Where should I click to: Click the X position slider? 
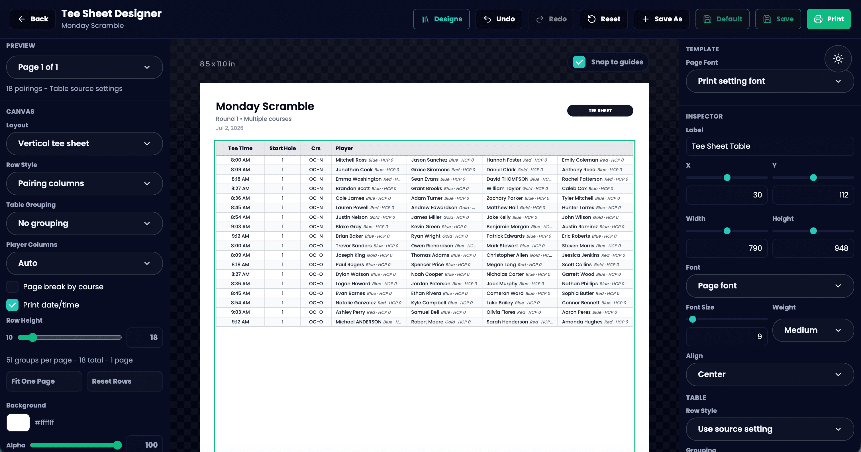click(x=727, y=178)
